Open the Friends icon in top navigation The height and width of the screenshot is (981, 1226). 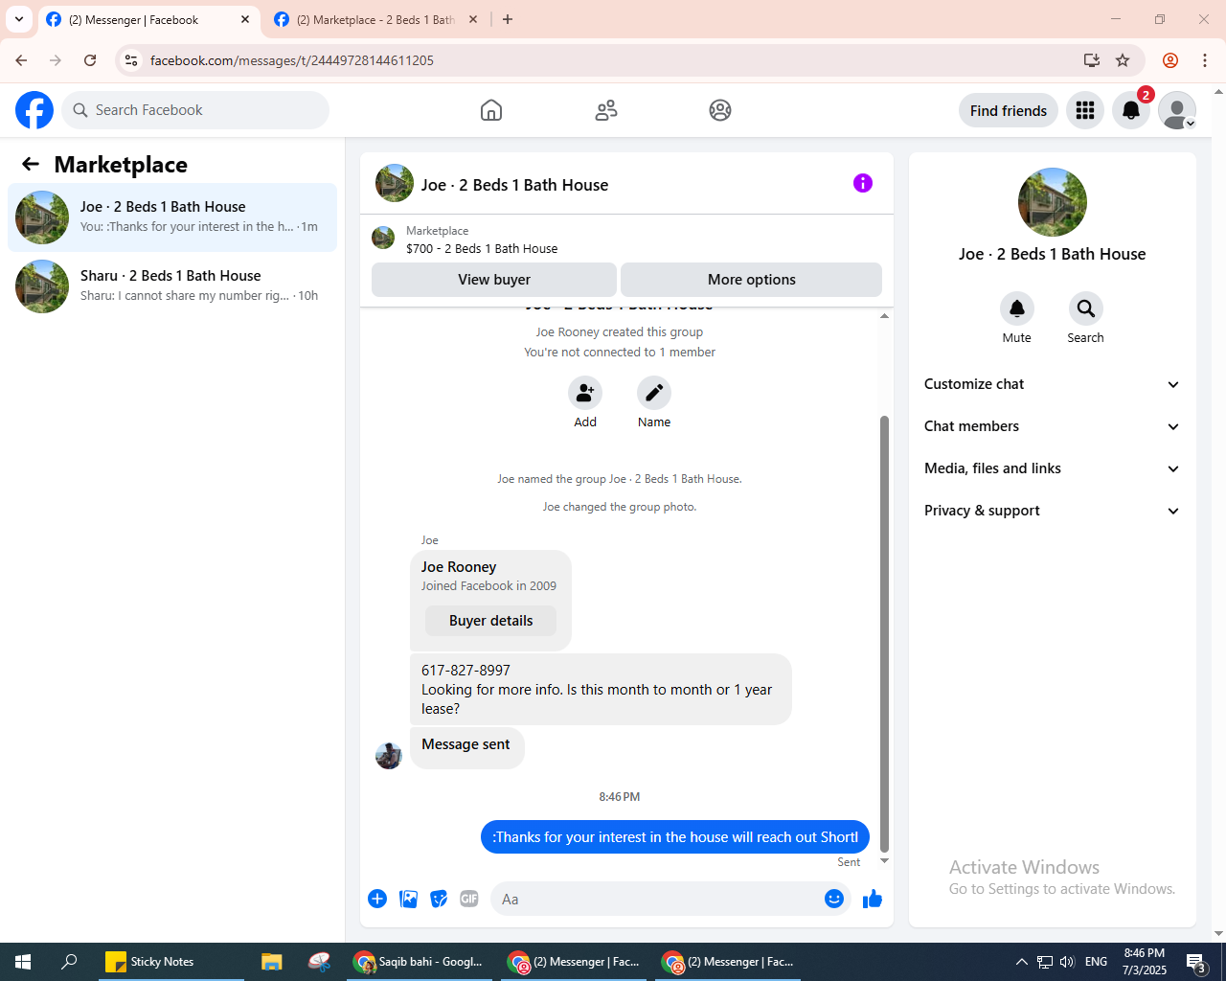(x=606, y=110)
